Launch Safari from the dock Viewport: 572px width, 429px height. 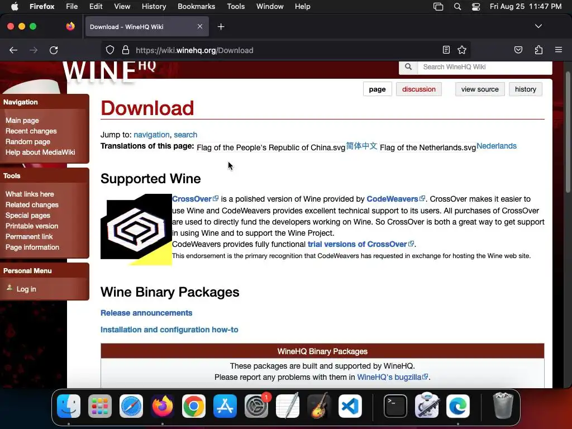pyautogui.click(x=131, y=406)
